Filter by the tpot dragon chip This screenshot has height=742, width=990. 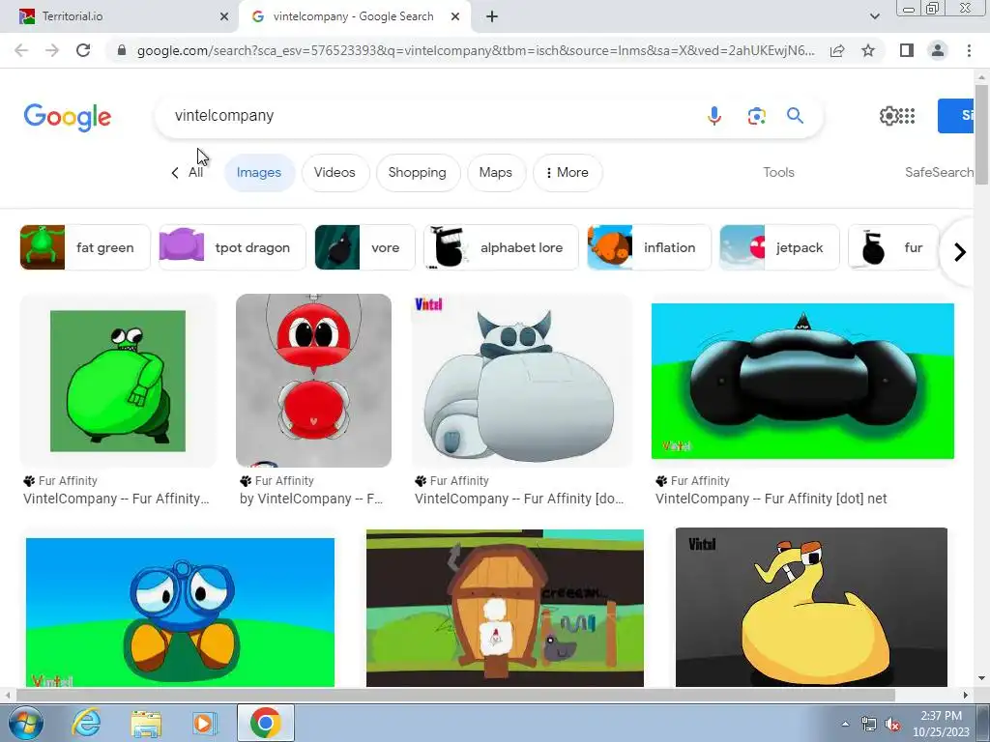point(232,247)
